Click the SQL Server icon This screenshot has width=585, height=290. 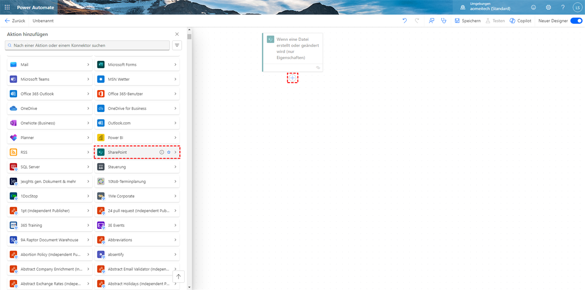click(13, 167)
